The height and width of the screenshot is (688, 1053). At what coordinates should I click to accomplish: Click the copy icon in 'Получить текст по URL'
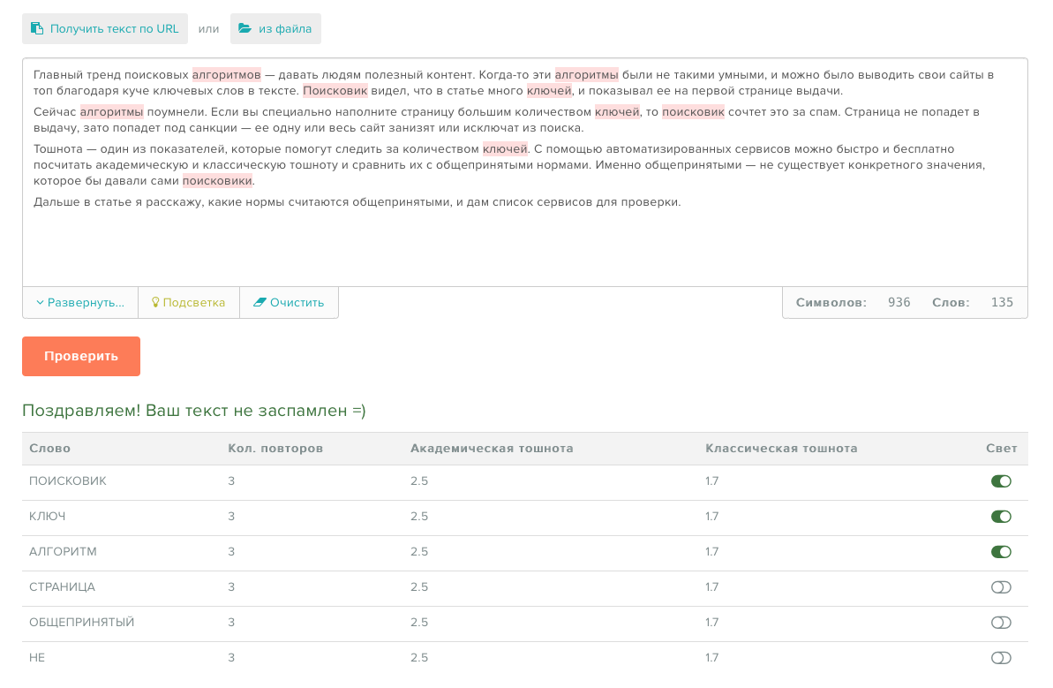37,28
